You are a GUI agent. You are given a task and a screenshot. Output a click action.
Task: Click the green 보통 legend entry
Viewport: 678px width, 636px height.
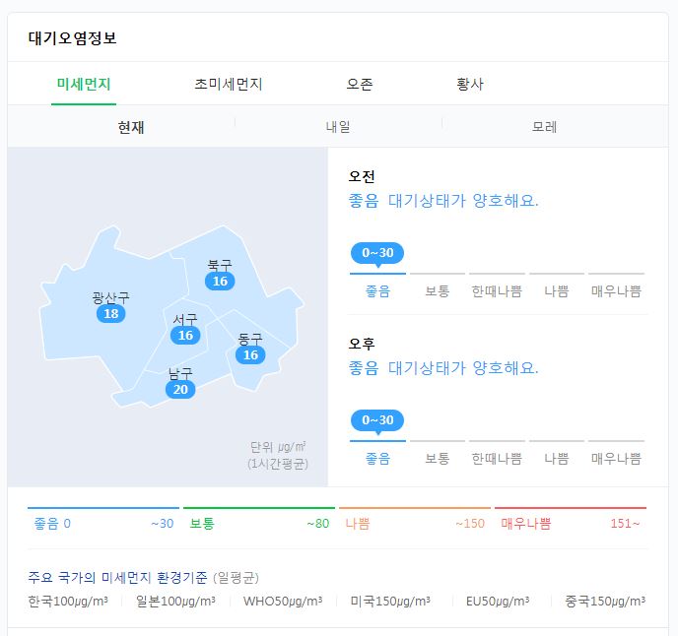point(202,524)
